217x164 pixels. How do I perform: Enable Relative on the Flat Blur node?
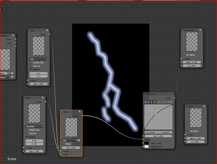coord(31,69)
